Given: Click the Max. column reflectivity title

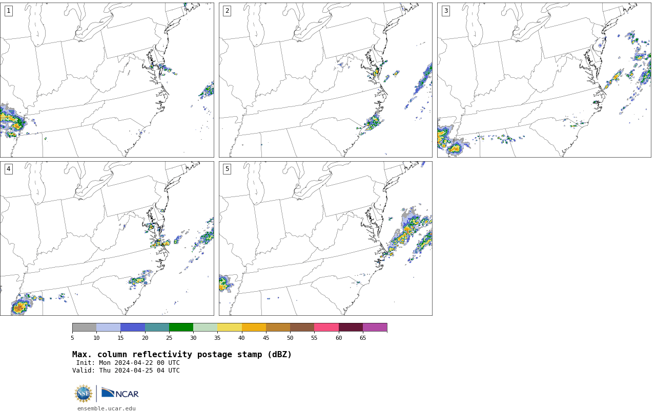Looking at the screenshot, I should (x=182, y=355).
